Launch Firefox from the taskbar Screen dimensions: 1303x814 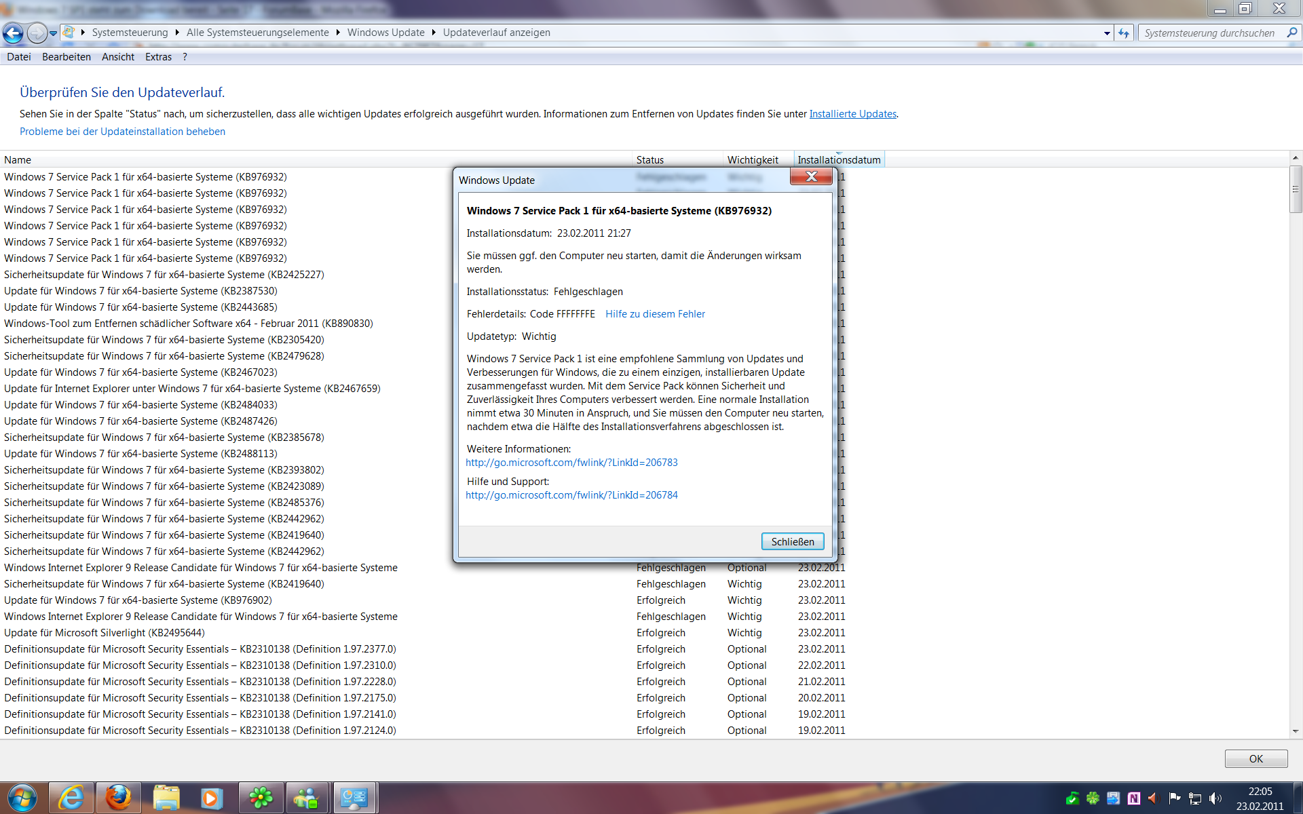click(x=118, y=798)
